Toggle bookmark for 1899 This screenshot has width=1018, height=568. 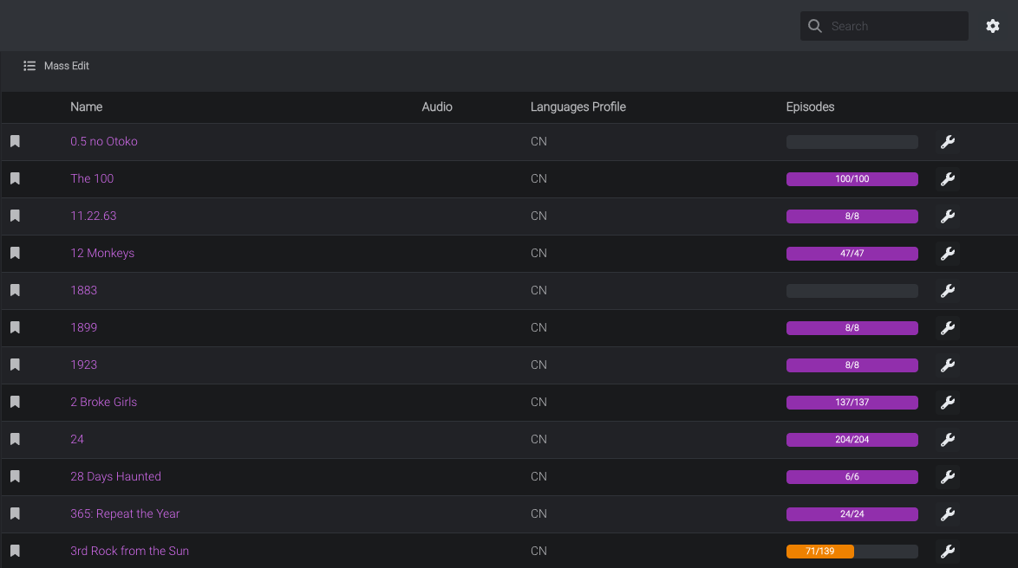tap(15, 327)
